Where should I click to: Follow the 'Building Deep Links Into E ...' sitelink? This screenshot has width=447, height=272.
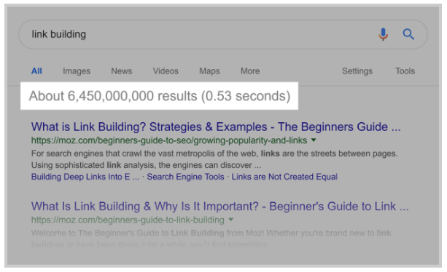[x=85, y=177]
